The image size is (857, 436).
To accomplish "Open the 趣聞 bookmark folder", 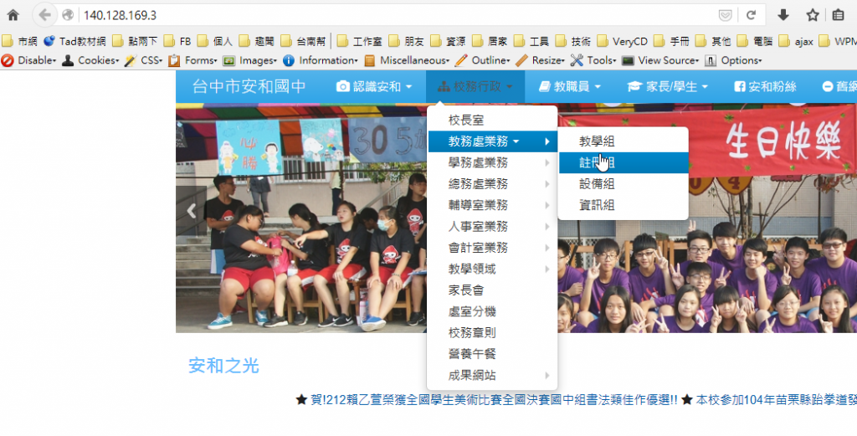I will point(257,42).
